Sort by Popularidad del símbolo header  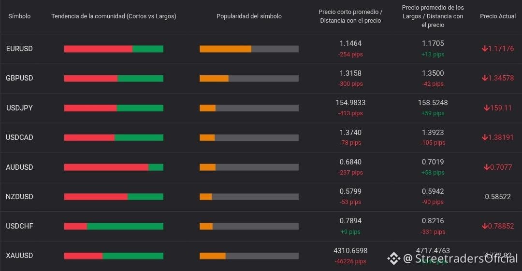(x=249, y=16)
